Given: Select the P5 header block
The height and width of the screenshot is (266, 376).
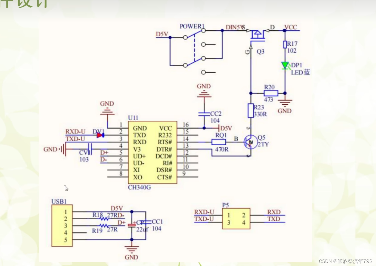Looking at the screenshot, I should [x=236, y=219].
